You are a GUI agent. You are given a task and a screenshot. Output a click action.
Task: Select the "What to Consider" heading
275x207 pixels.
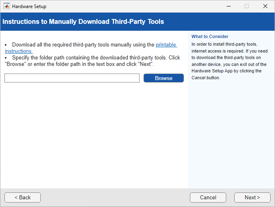210,36
